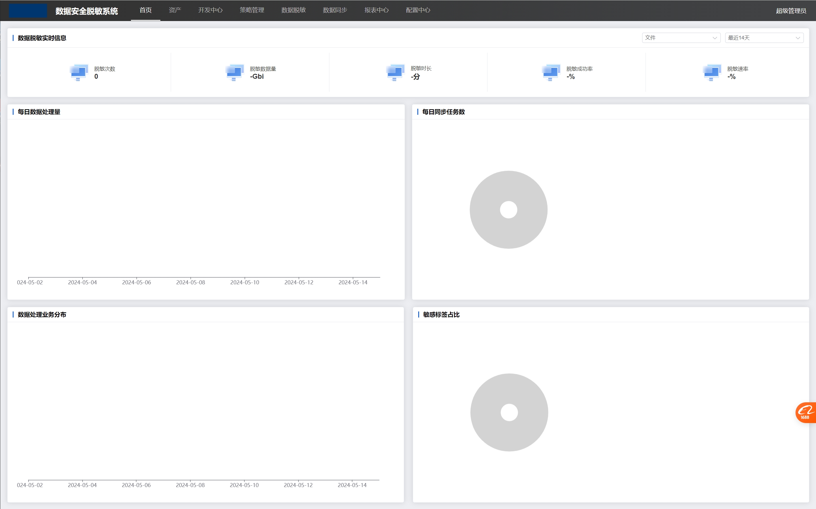Expand chevron arrow of 文件 selector
Screen dimensions: 816x509
point(715,38)
